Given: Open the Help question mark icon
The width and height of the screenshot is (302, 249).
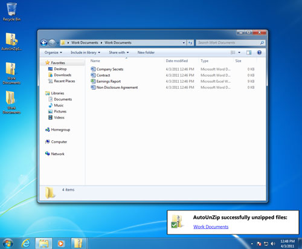Looking at the screenshot, I should 259,53.
